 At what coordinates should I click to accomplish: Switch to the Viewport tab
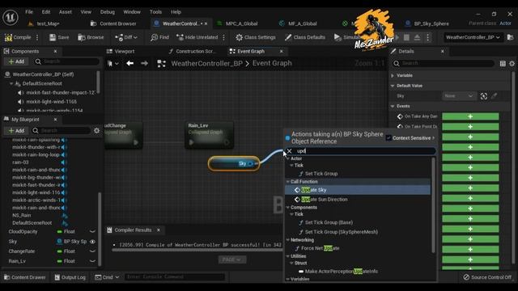click(x=121, y=52)
